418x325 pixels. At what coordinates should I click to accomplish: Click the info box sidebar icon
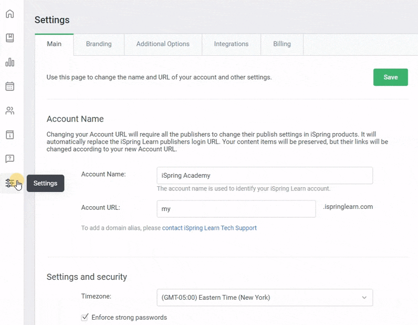[x=9, y=135]
